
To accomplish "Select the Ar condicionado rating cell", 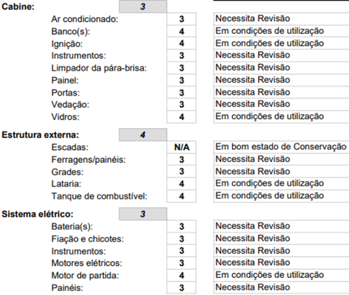I will tap(182, 19).
